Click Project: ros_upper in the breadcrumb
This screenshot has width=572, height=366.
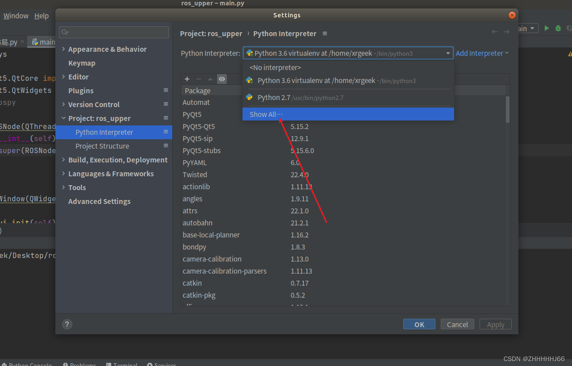click(211, 33)
